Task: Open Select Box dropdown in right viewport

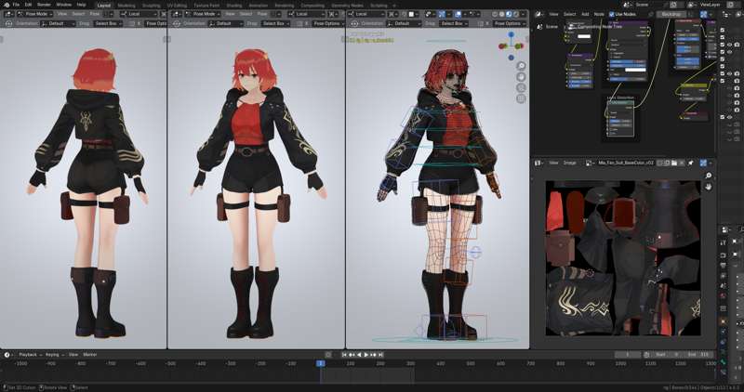Action: coord(453,23)
